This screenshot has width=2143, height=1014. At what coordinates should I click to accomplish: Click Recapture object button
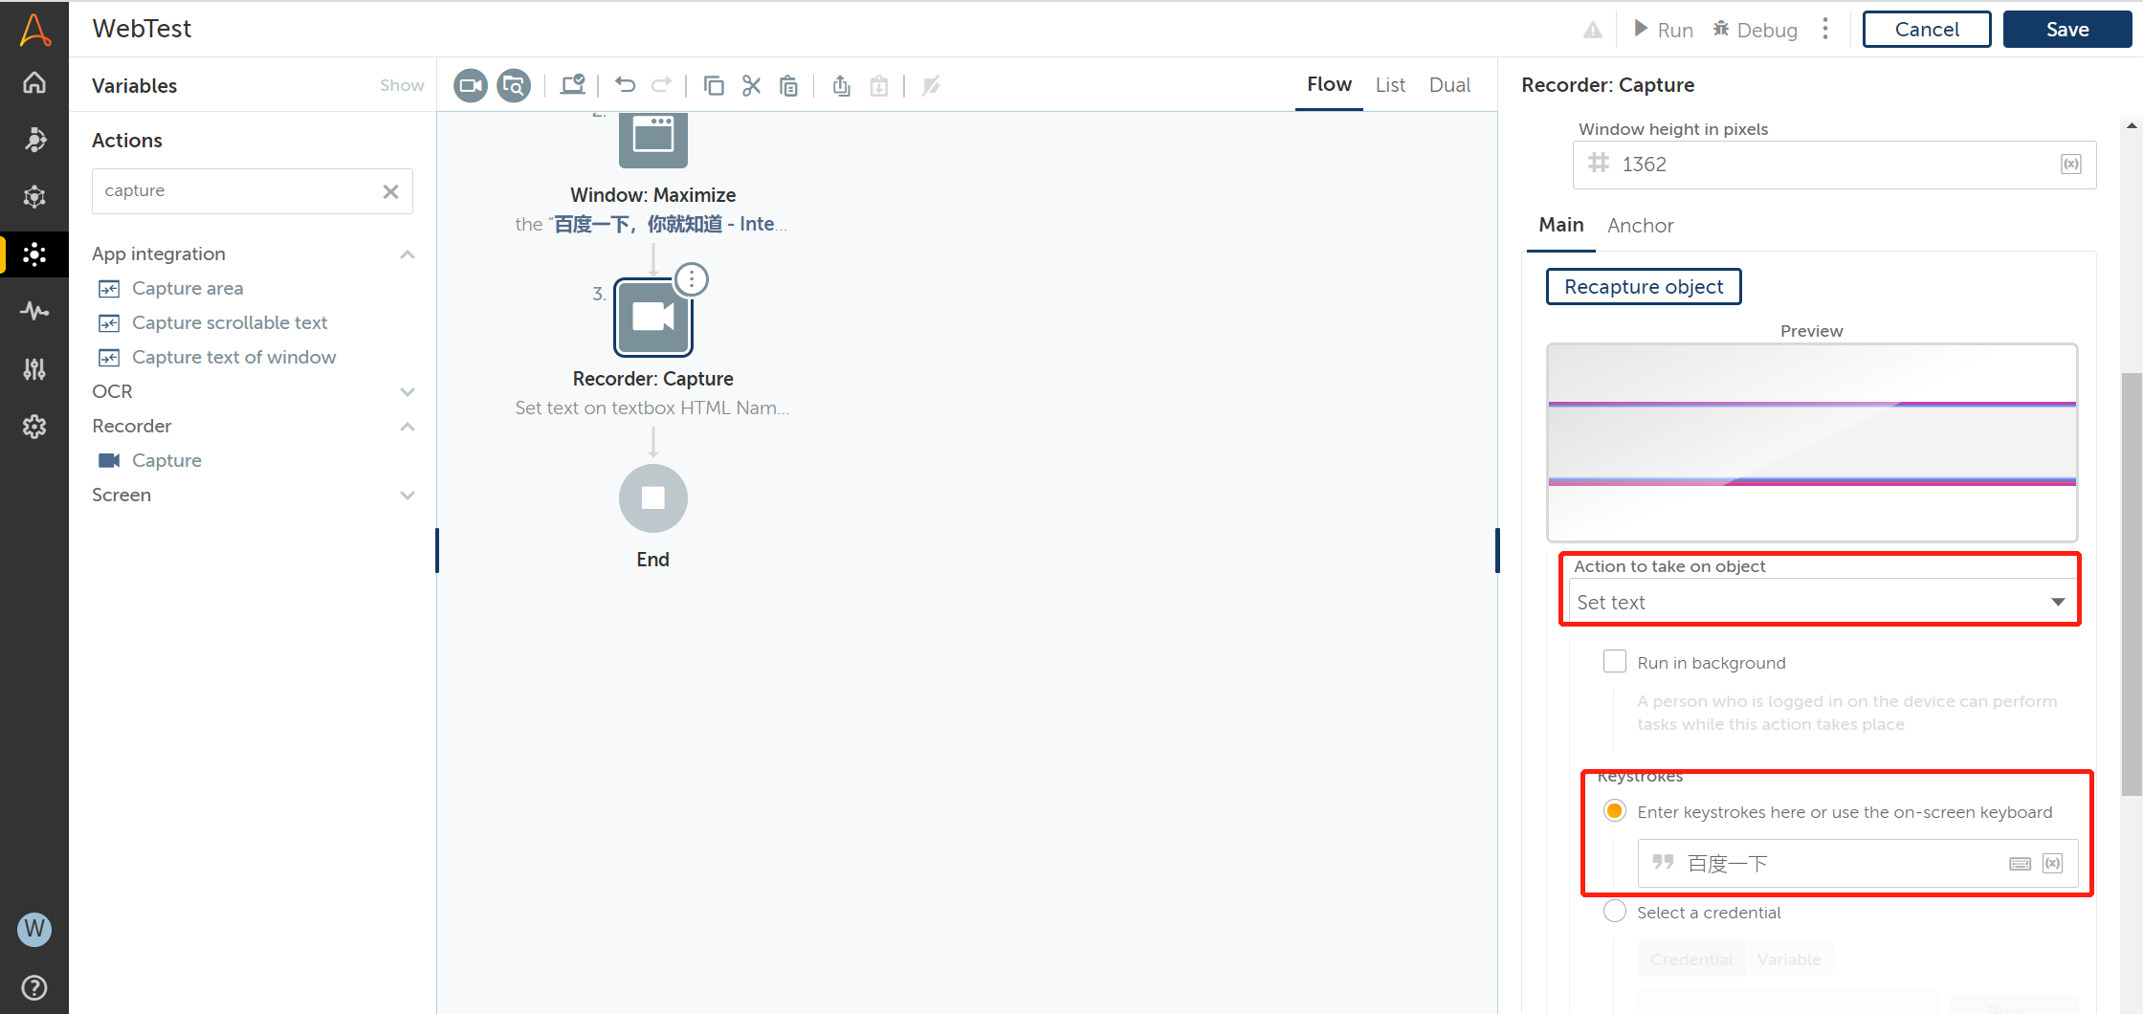(1644, 287)
